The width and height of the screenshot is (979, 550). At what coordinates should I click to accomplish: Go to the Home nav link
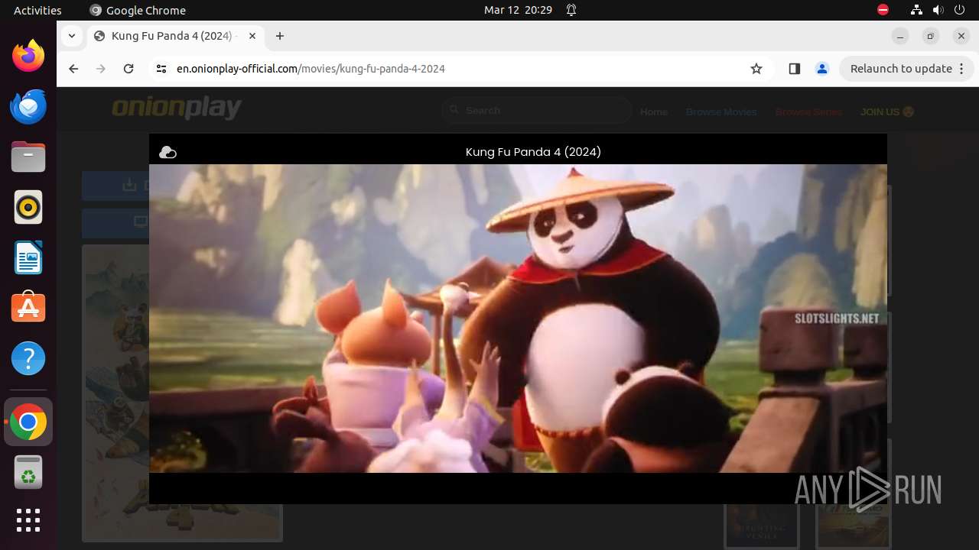[654, 112]
